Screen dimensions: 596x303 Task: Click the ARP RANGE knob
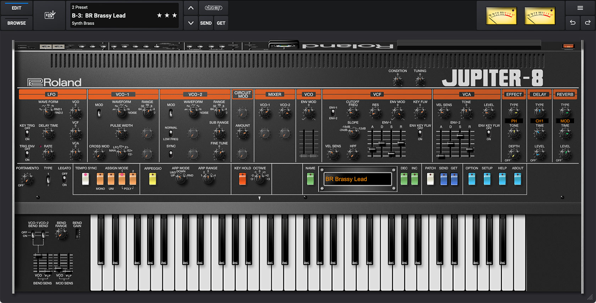[208, 179]
